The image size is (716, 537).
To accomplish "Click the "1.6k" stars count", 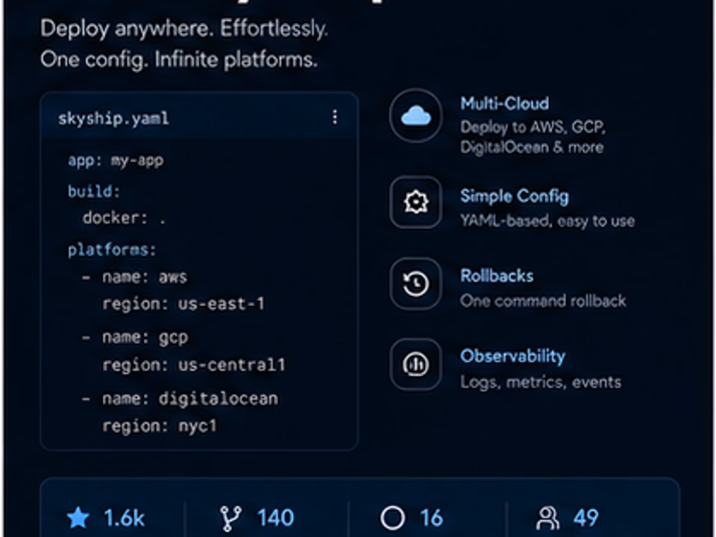I will (125, 518).
